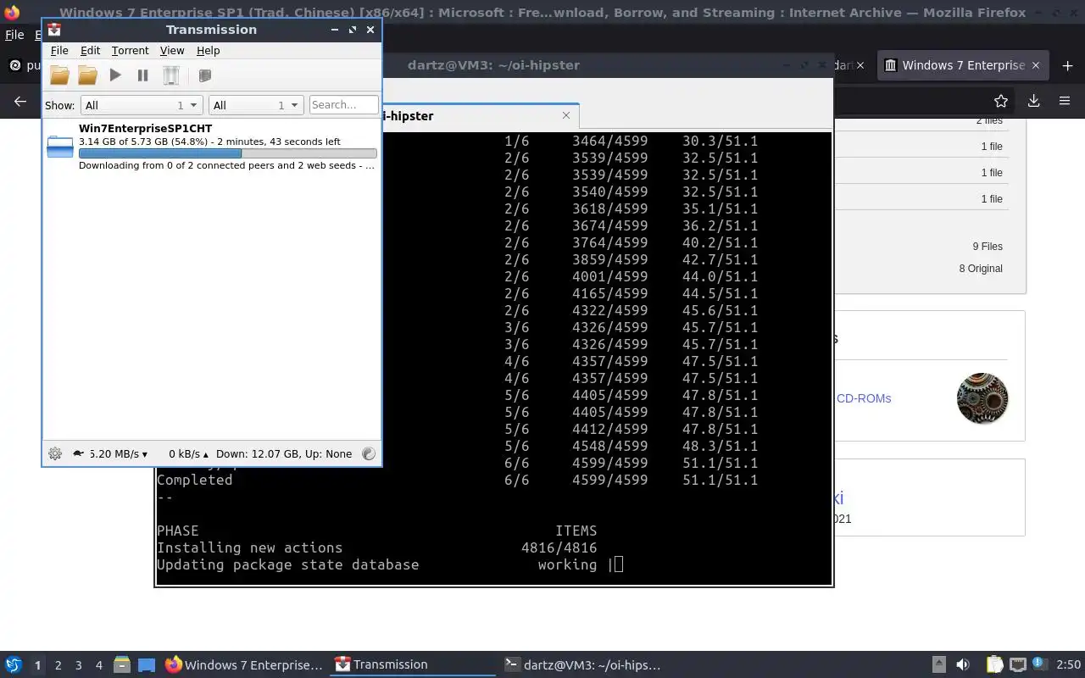This screenshot has width=1085, height=678.
Task: Switch to workspace 1
Action: [x=37, y=665]
